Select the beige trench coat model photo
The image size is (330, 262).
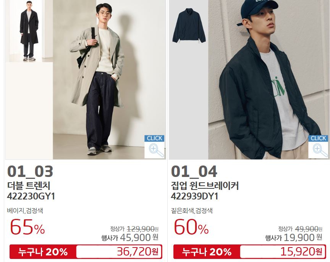point(109,80)
